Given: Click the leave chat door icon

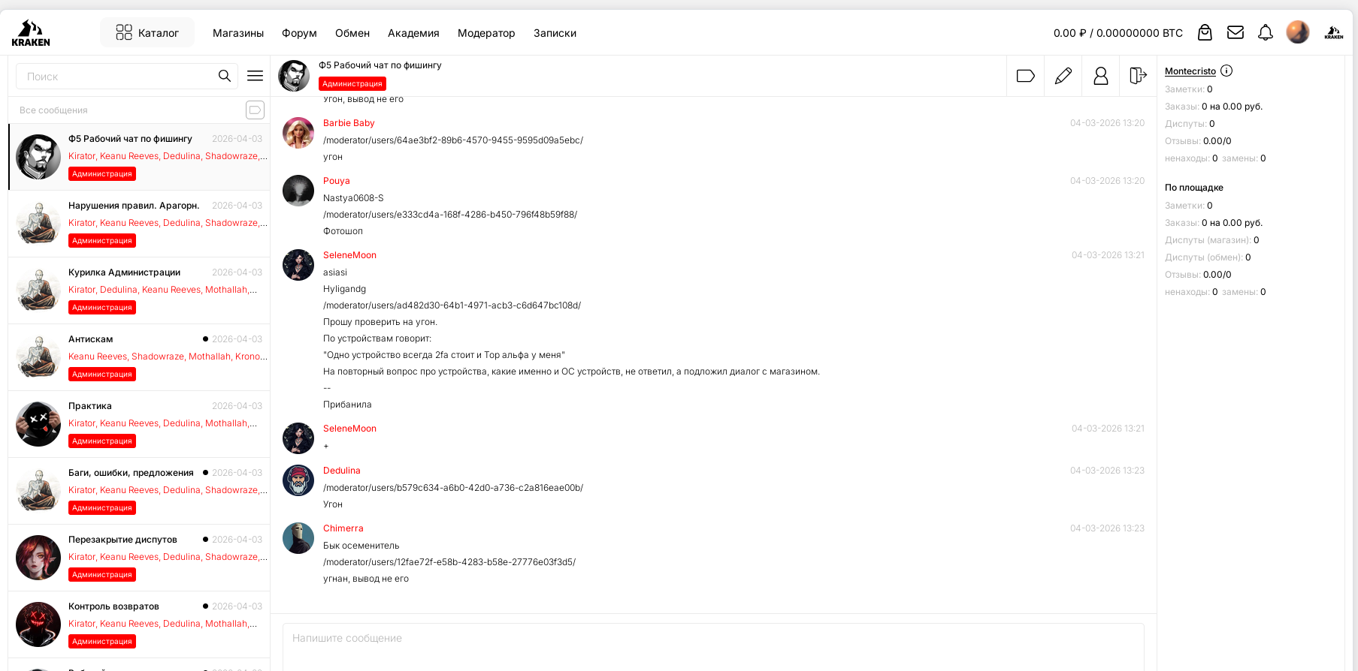Looking at the screenshot, I should click(x=1138, y=76).
